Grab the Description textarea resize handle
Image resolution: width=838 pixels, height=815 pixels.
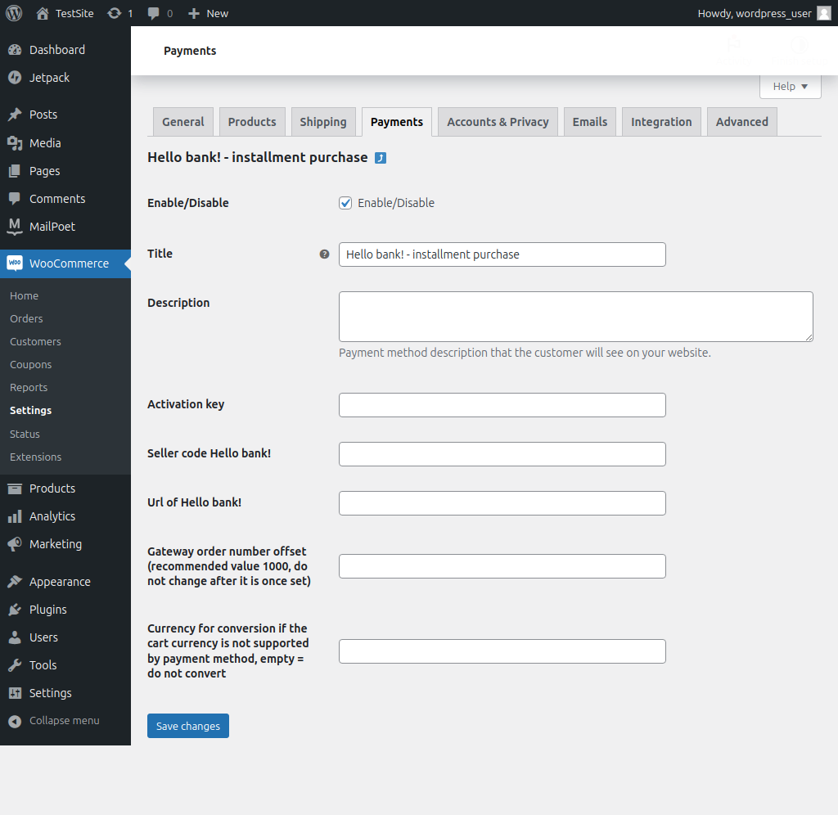tap(809, 337)
